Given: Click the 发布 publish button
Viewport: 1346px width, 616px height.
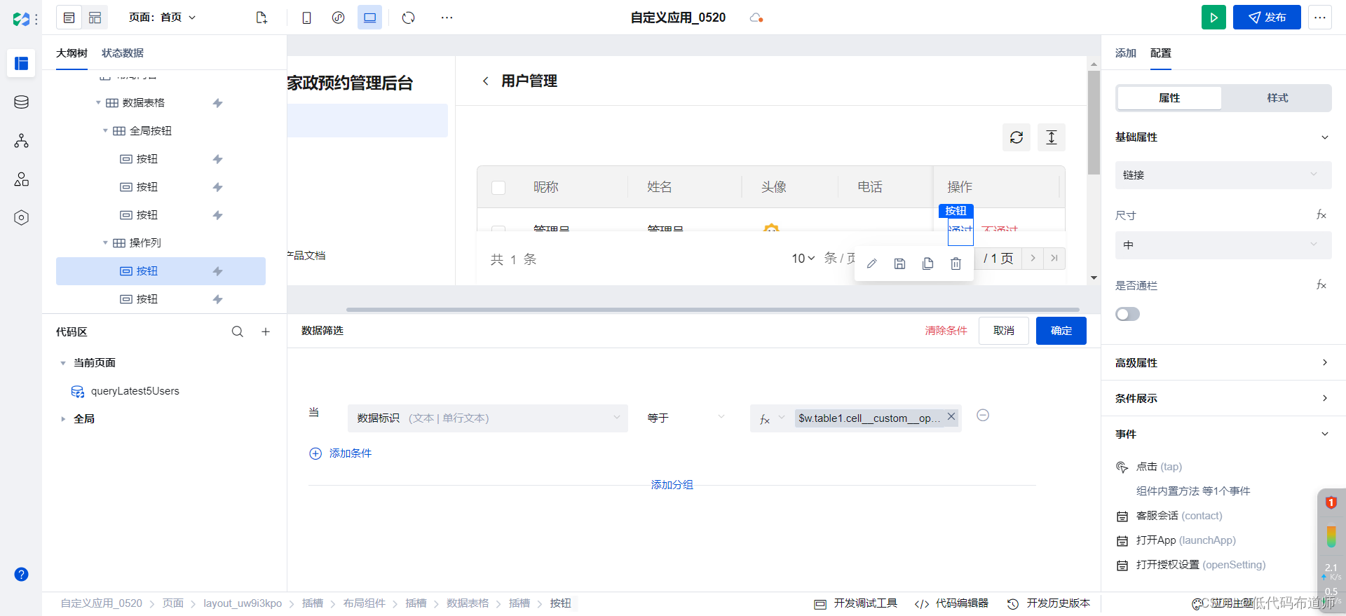Looking at the screenshot, I should (x=1267, y=18).
